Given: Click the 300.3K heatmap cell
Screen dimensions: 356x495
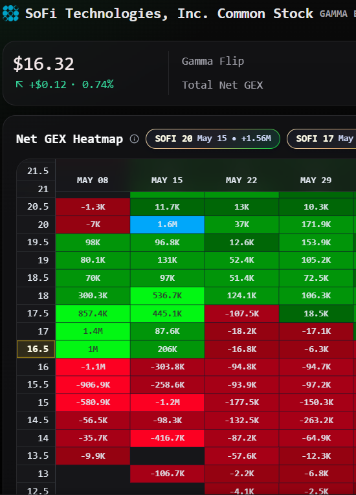Looking at the screenshot, I should pos(93,296).
